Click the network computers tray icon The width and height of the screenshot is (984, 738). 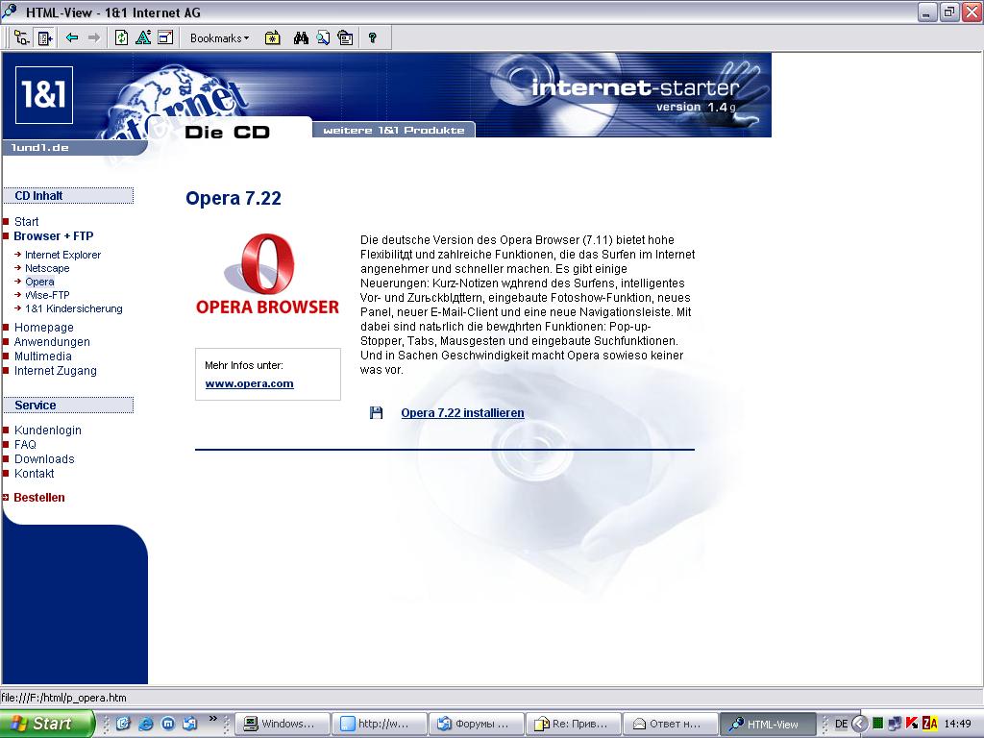point(895,724)
